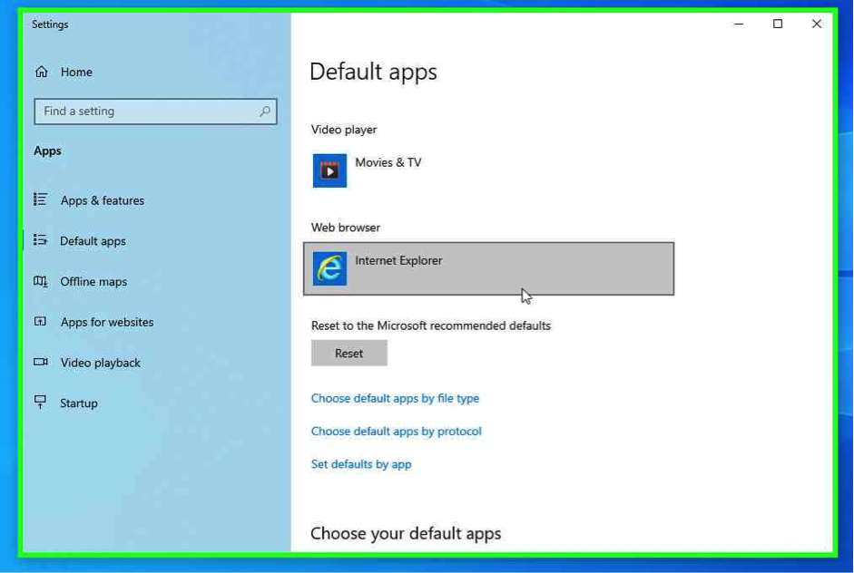Image resolution: width=854 pixels, height=573 pixels.
Task: Click the Movies & TV app icon
Action: [329, 170]
